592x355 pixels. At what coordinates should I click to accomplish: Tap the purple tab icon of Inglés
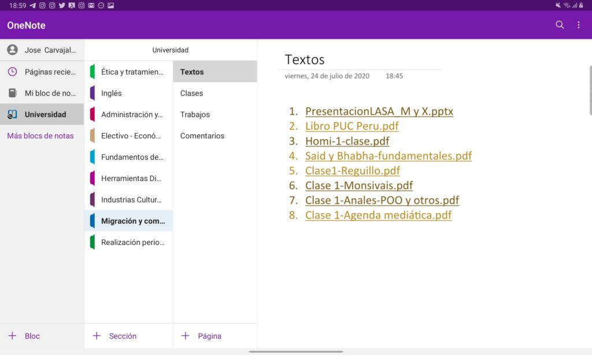[x=92, y=93]
